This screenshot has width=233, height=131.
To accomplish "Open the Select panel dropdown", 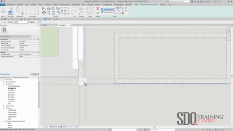I will [x=3, y=16].
